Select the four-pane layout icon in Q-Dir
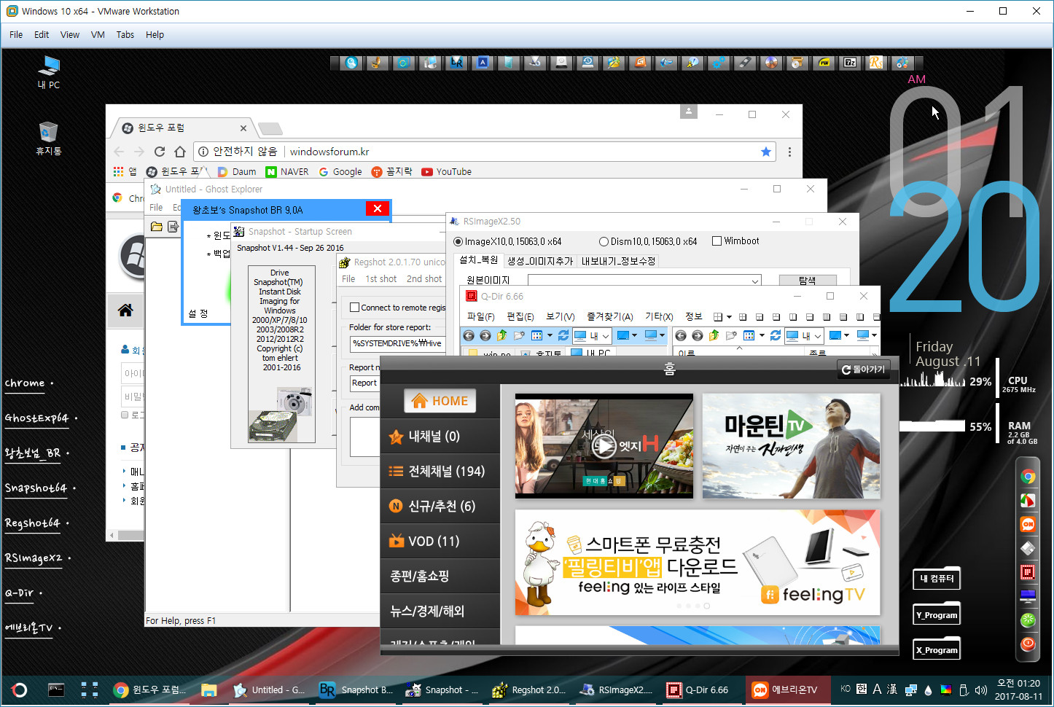 (743, 317)
